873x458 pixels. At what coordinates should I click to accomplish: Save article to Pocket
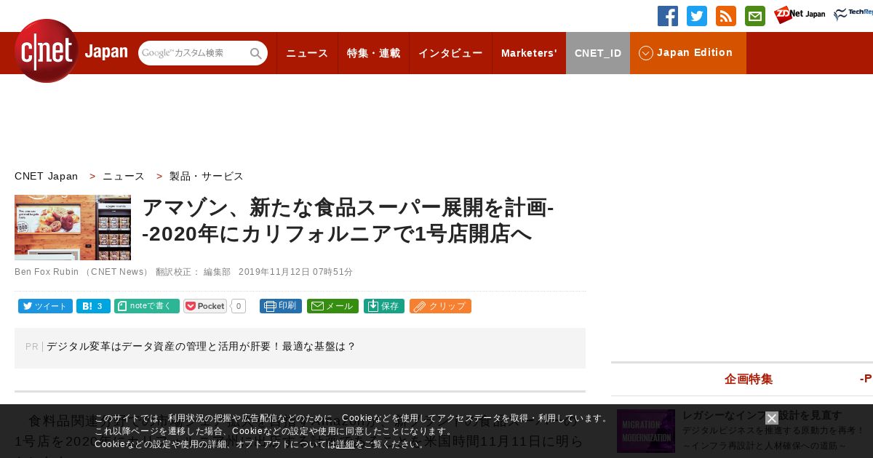[205, 306]
